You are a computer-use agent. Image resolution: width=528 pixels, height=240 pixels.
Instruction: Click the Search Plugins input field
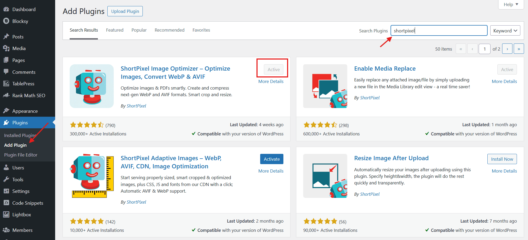pos(439,31)
